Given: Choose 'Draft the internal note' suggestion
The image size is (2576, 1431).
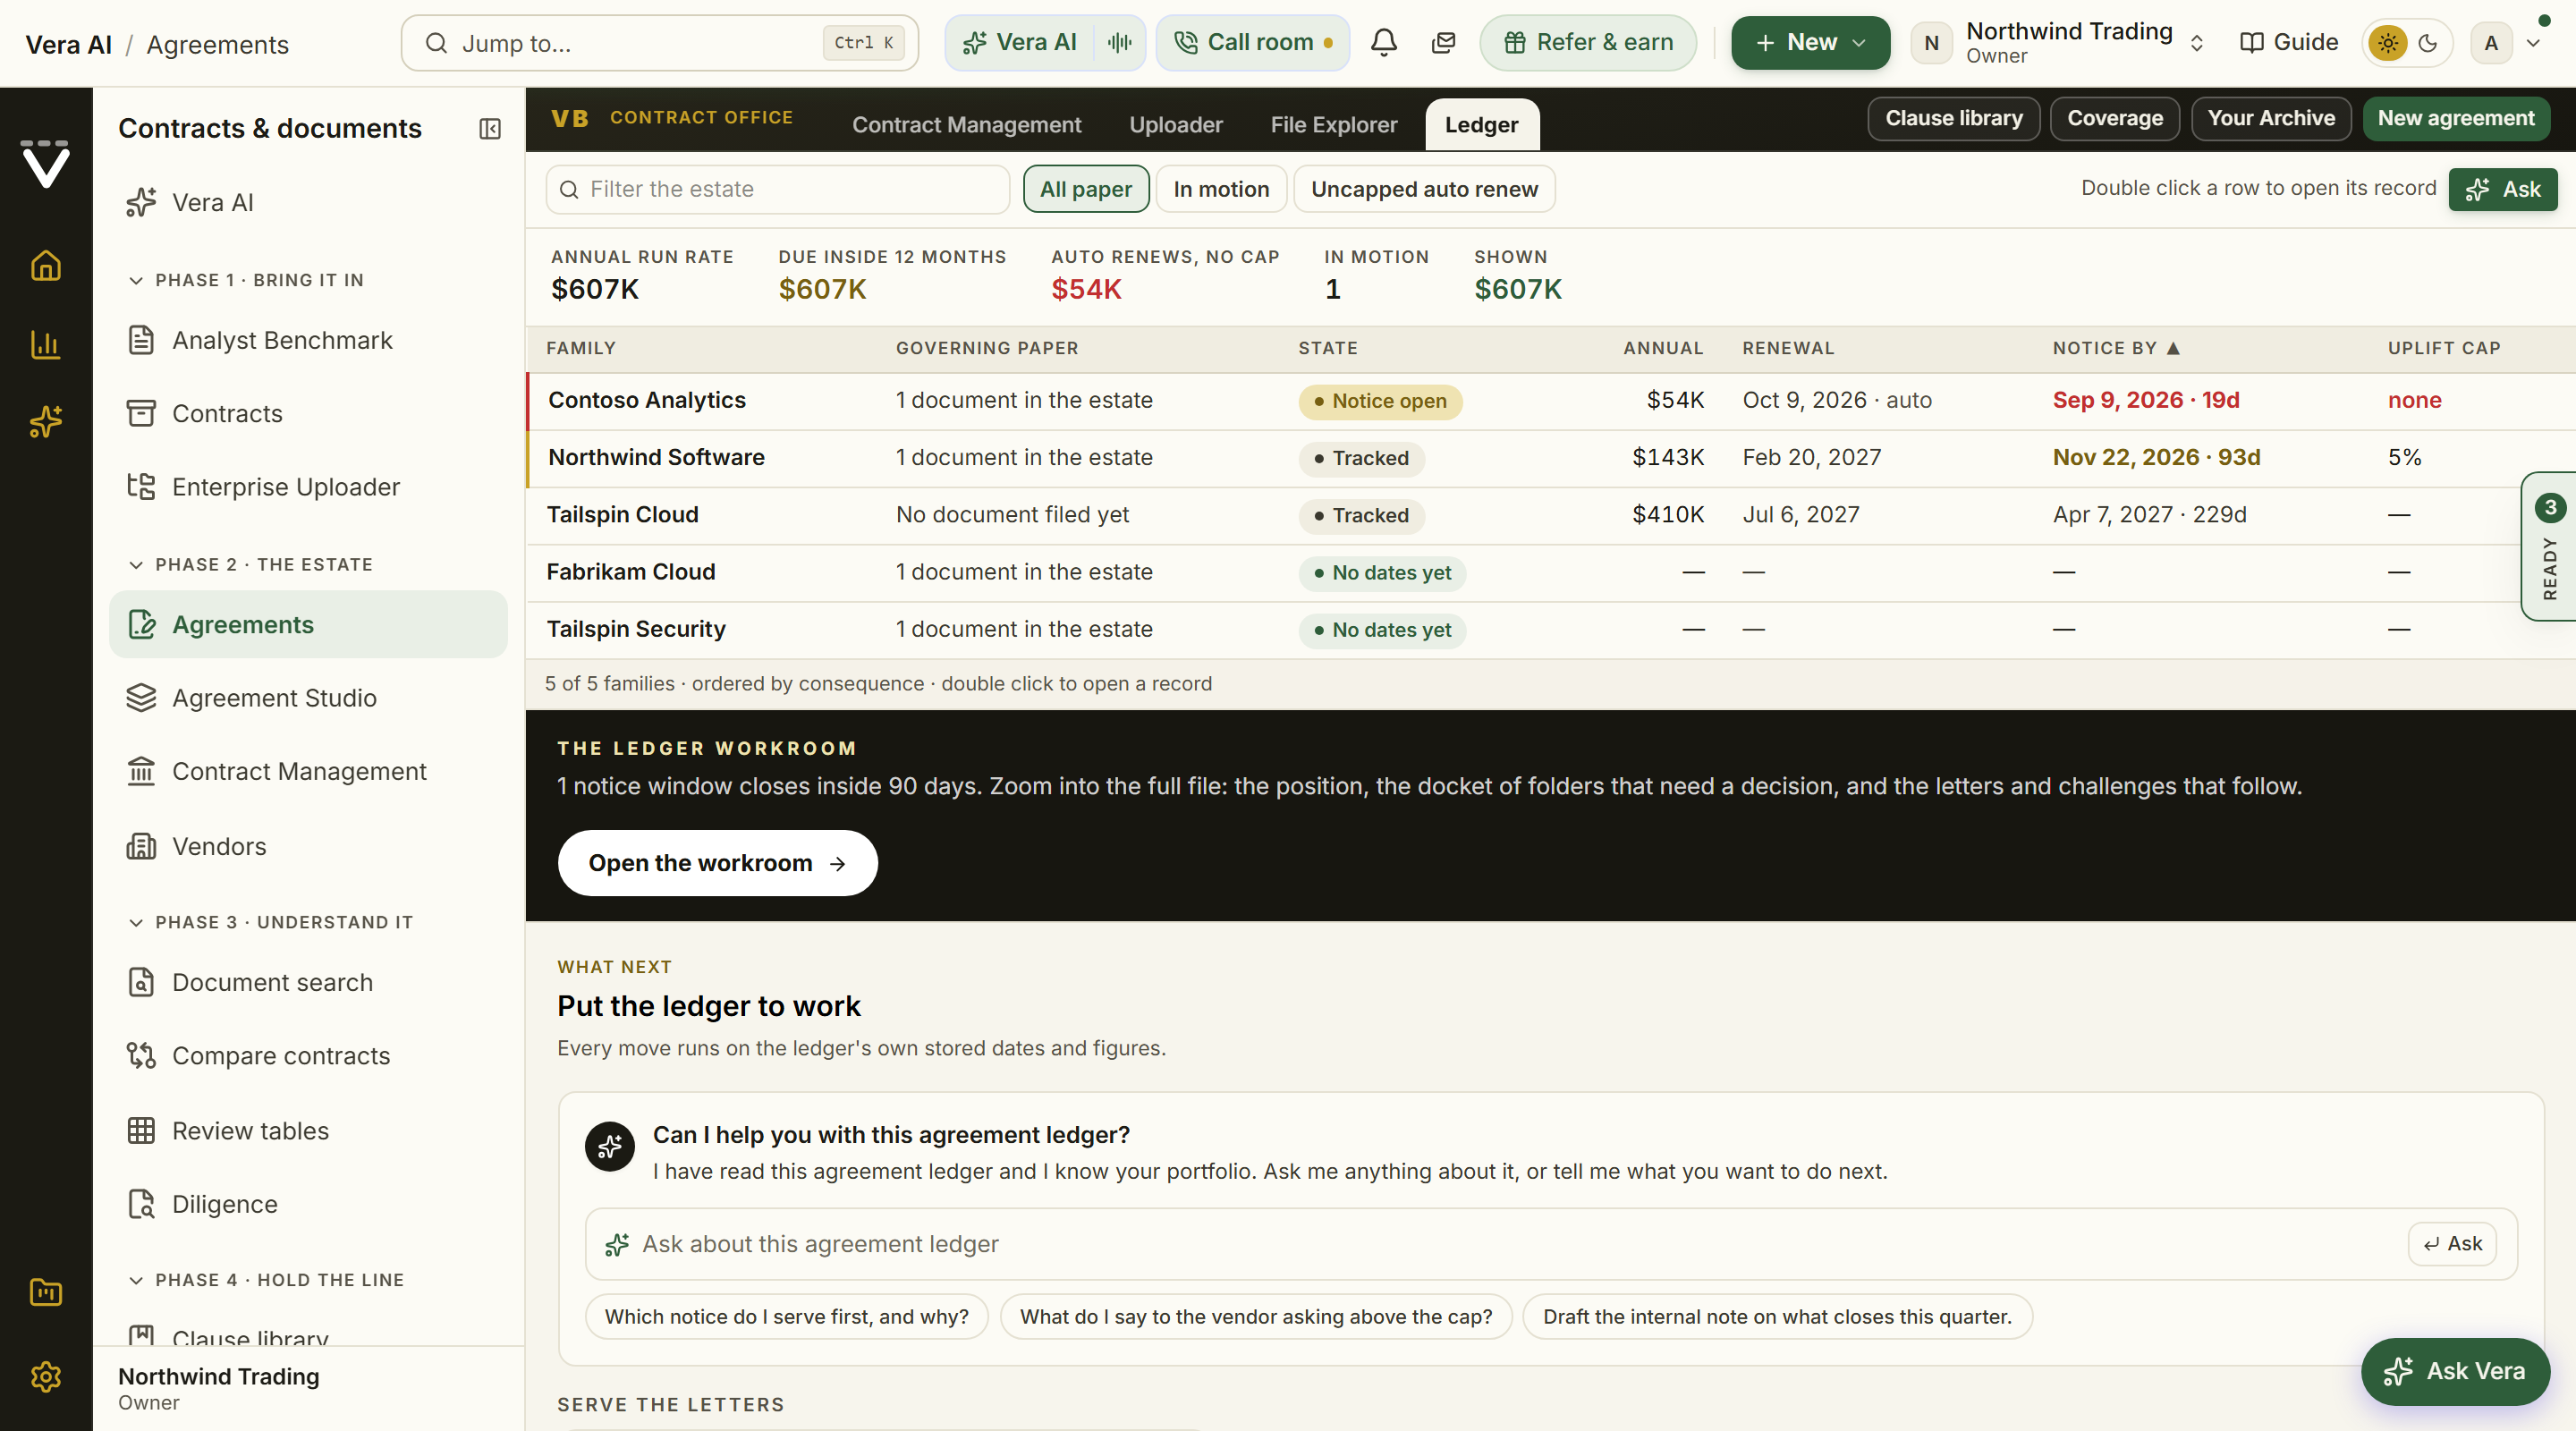Looking at the screenshot, I should 1777,1316.
